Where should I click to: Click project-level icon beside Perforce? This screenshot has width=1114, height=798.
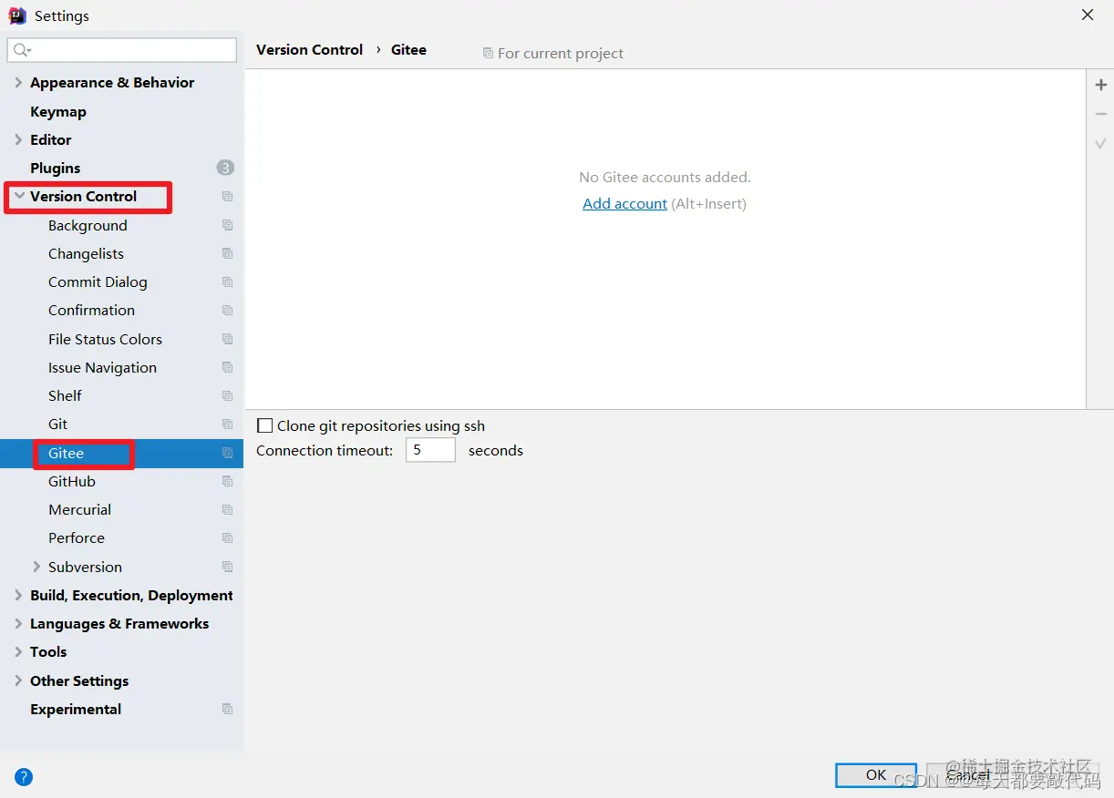click(227, 538)
